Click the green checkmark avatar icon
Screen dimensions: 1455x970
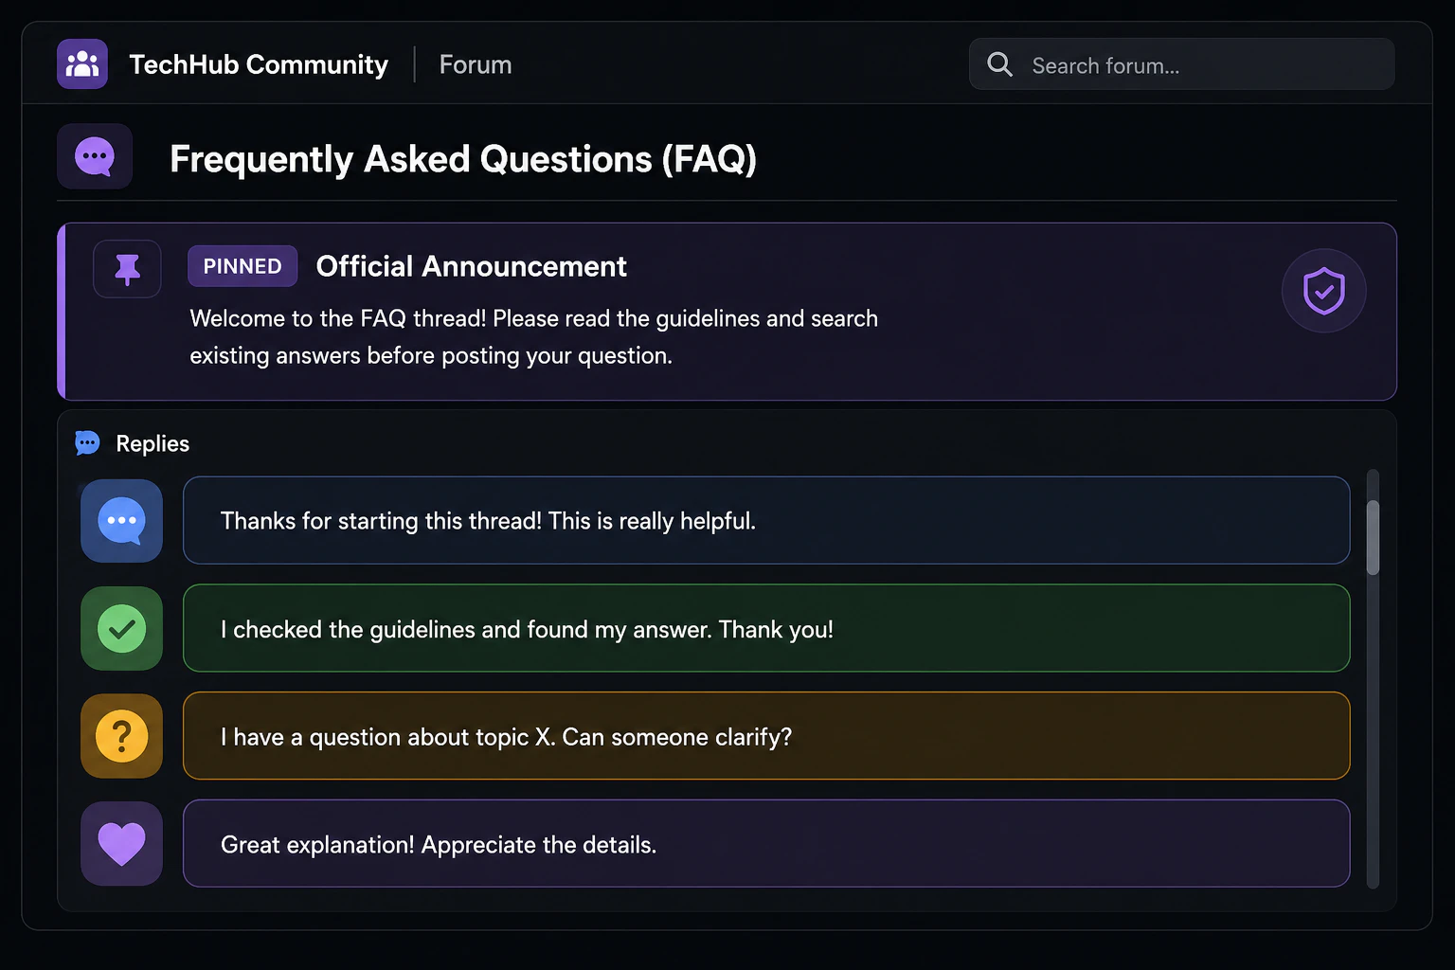(121, 629)
